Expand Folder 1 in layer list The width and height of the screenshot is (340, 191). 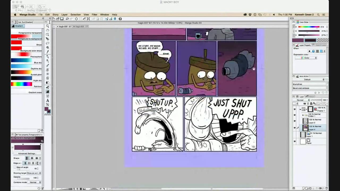(303, 115)
